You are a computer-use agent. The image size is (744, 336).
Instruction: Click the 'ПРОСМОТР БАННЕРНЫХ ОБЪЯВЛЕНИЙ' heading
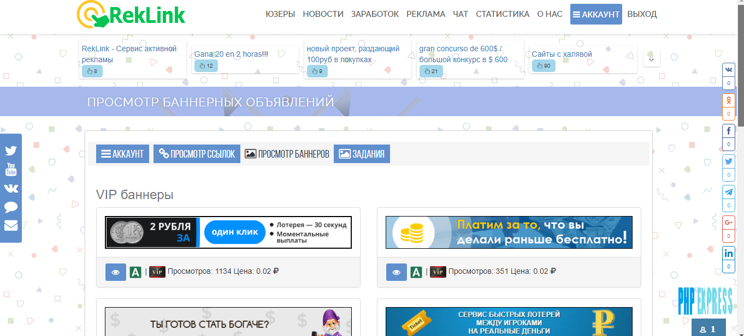[x=210, y=102]
